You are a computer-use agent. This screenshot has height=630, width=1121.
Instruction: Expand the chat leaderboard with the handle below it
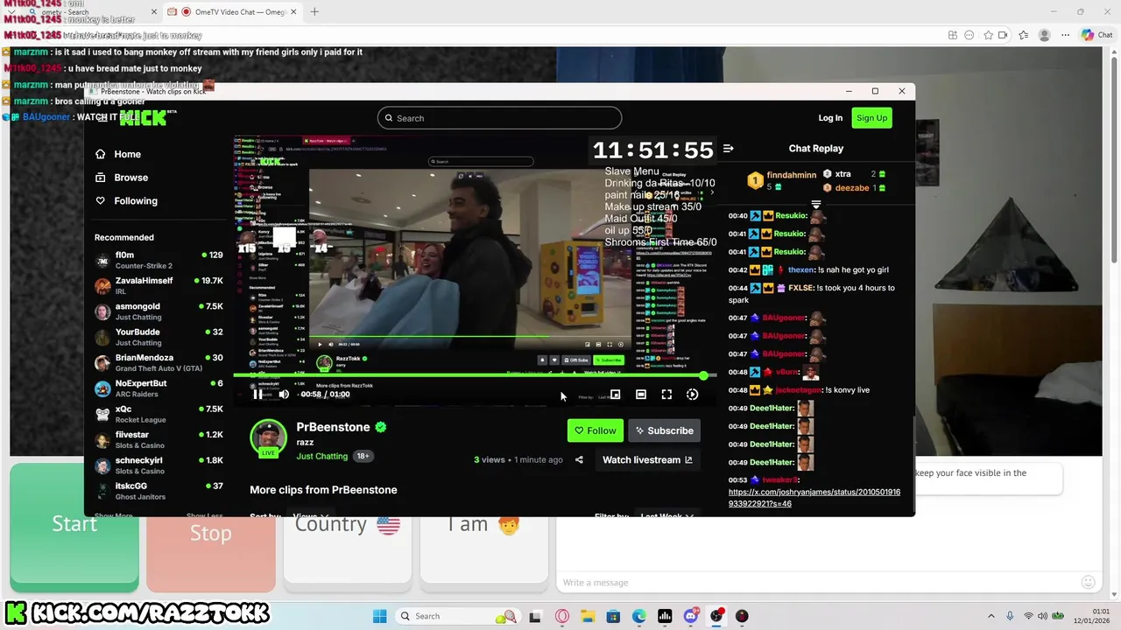(x=815, y=204)
